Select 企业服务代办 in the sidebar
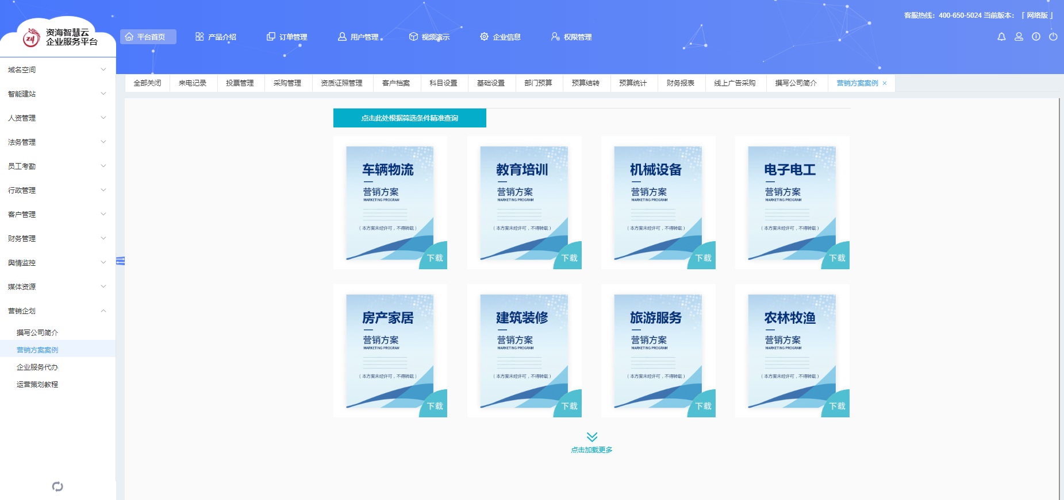Viewport: 1064px width, 500px height. point(37,367)
